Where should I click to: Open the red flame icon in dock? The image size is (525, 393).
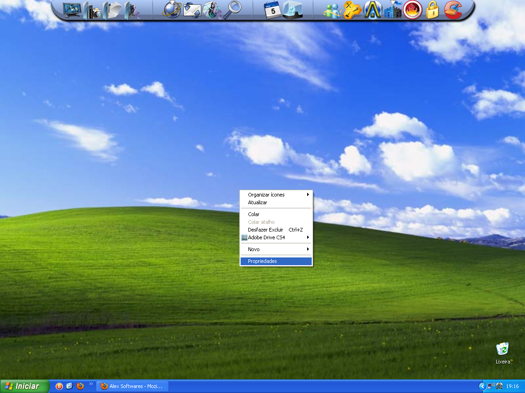(412, 10)
